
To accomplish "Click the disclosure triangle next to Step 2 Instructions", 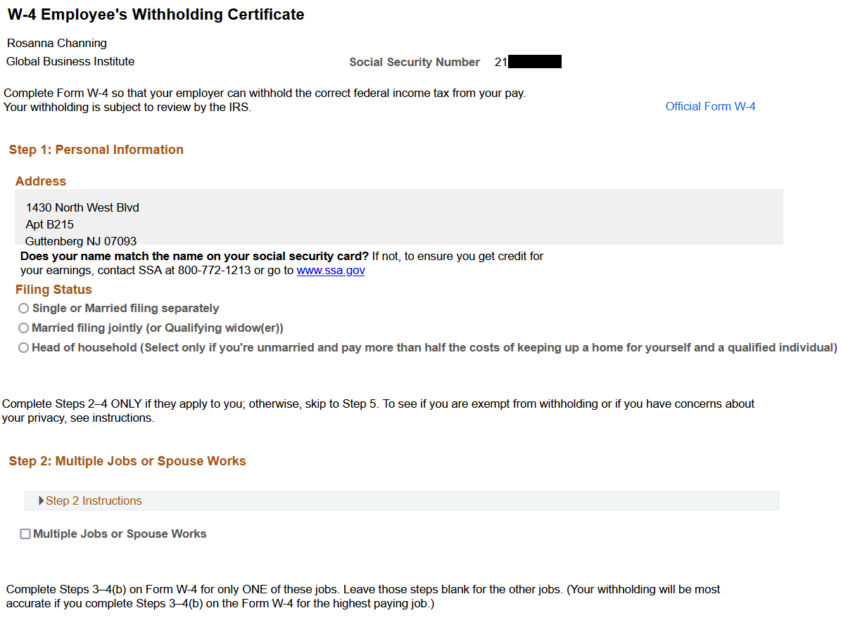I will click(x=41, y=500).
